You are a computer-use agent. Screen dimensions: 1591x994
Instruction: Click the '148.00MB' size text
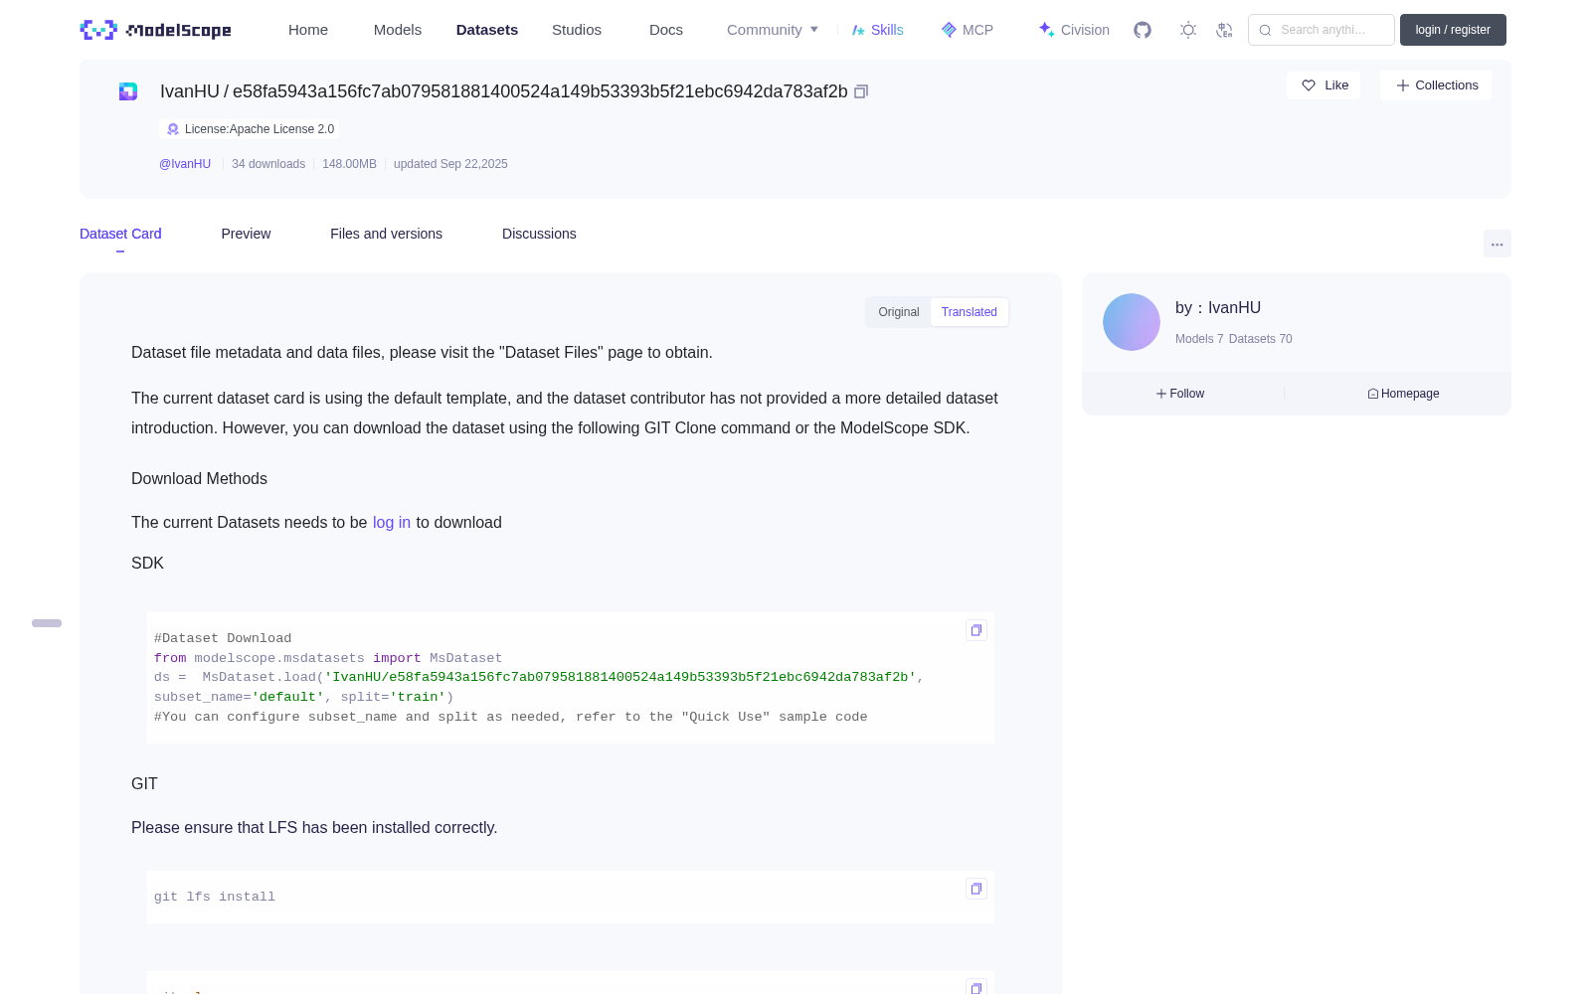point(349,164)
